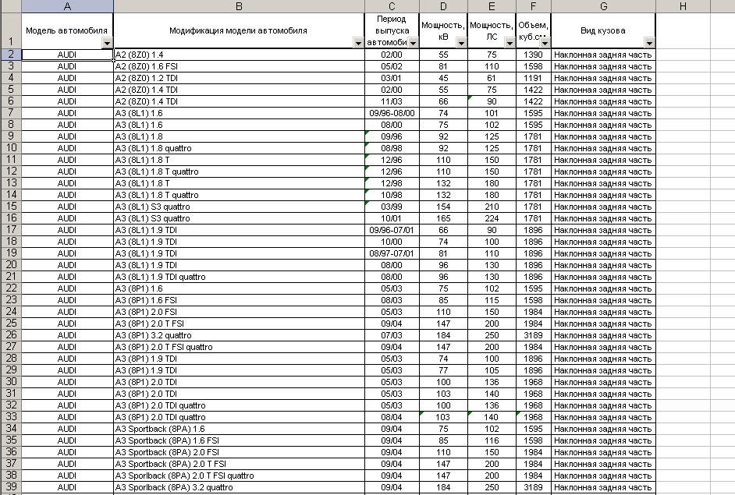Image resolution: width=735 pixels, height=495 pixels.
Task: Click period cell '03/01' in row 4
Action: [x=392, y=78]
